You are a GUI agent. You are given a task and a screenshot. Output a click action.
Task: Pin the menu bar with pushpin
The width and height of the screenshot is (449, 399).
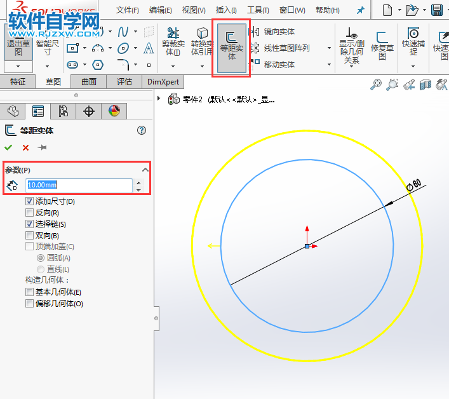pos(360,11)
